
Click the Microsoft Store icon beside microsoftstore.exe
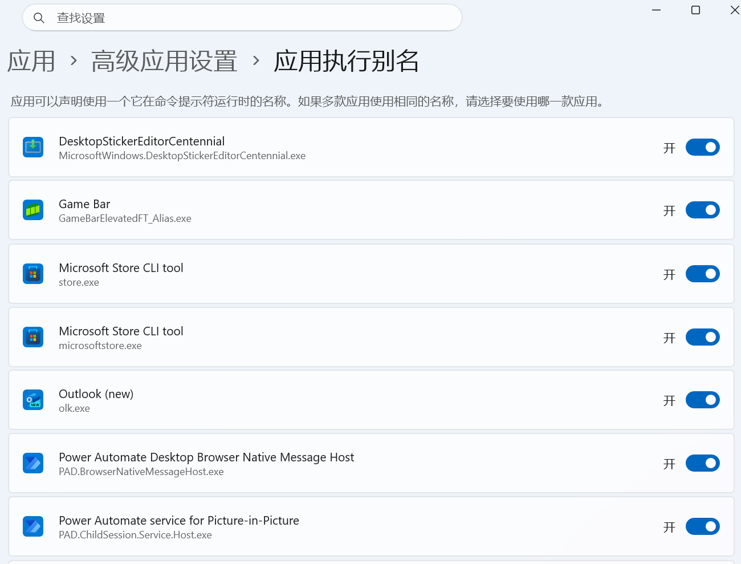(x=33, y=337)
